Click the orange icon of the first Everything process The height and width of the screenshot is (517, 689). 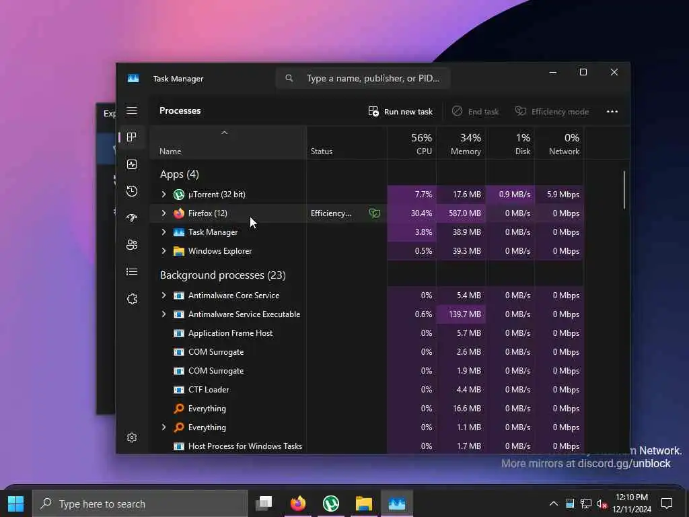tap(179, 409)
